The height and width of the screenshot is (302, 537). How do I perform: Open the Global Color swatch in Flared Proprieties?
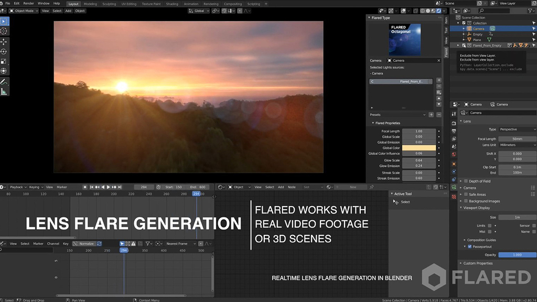pos(418,148)
